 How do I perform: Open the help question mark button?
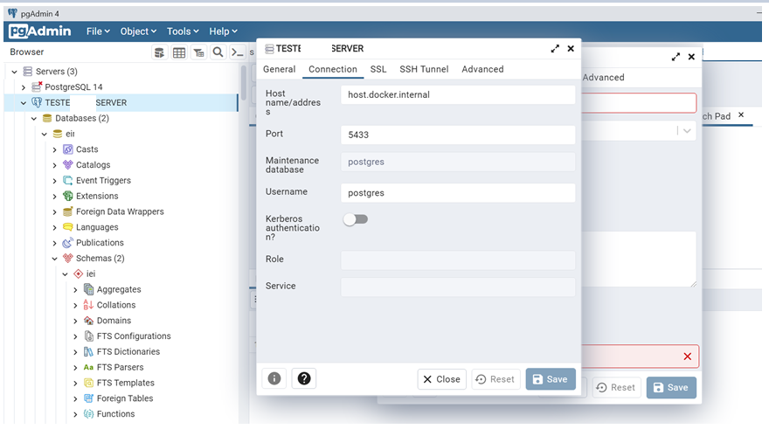click(x=304, y=378)
